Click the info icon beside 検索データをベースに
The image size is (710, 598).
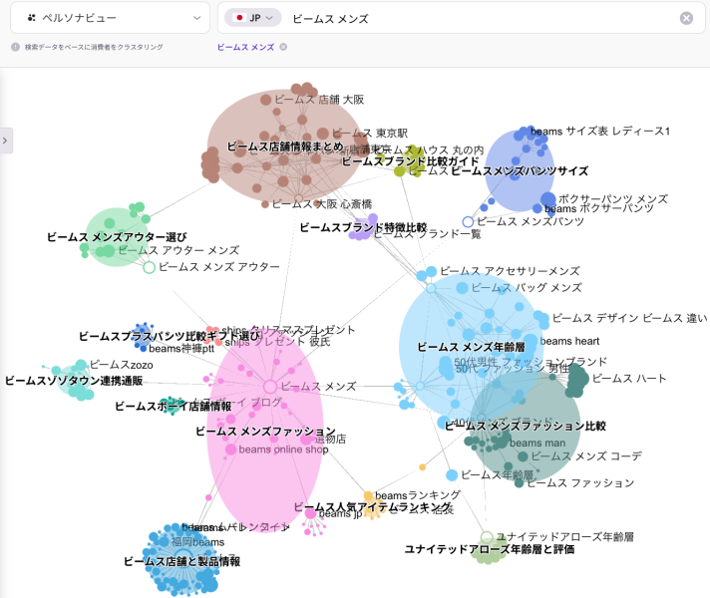point(15,47)
